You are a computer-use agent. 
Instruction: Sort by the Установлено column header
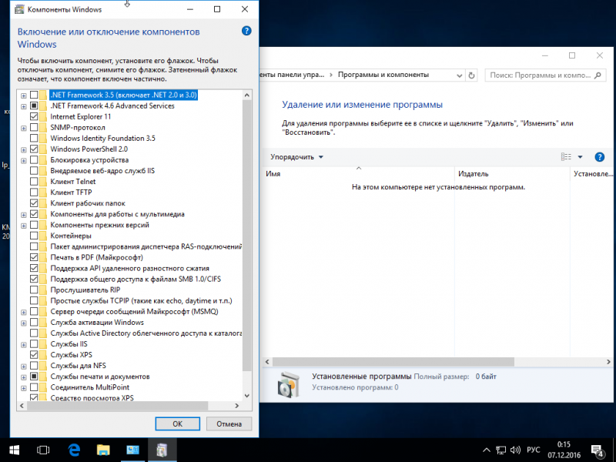pyautogui.click(x=592, y=174)
